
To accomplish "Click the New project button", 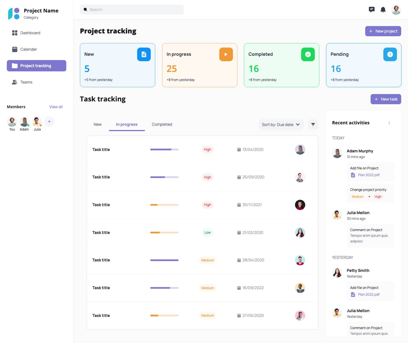I will click(383, 31).
